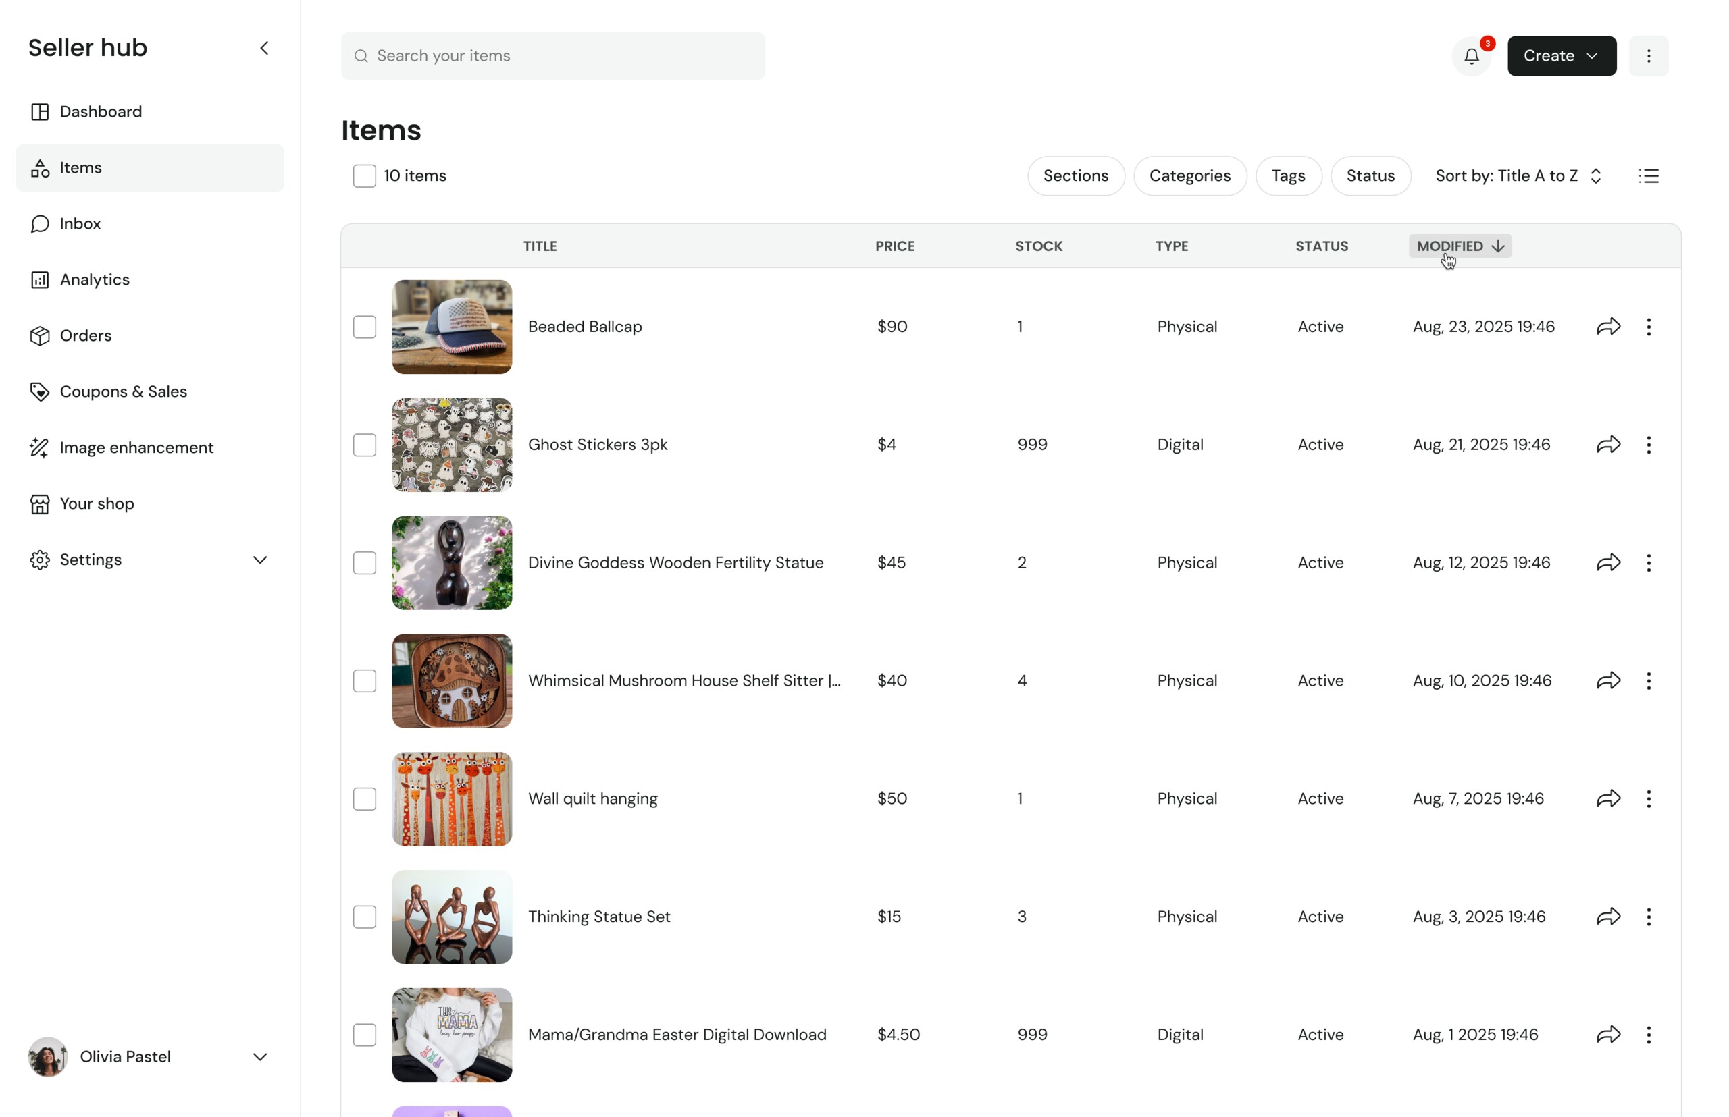Sort by Title column header

pyautogui.click(x=540, y=246)
